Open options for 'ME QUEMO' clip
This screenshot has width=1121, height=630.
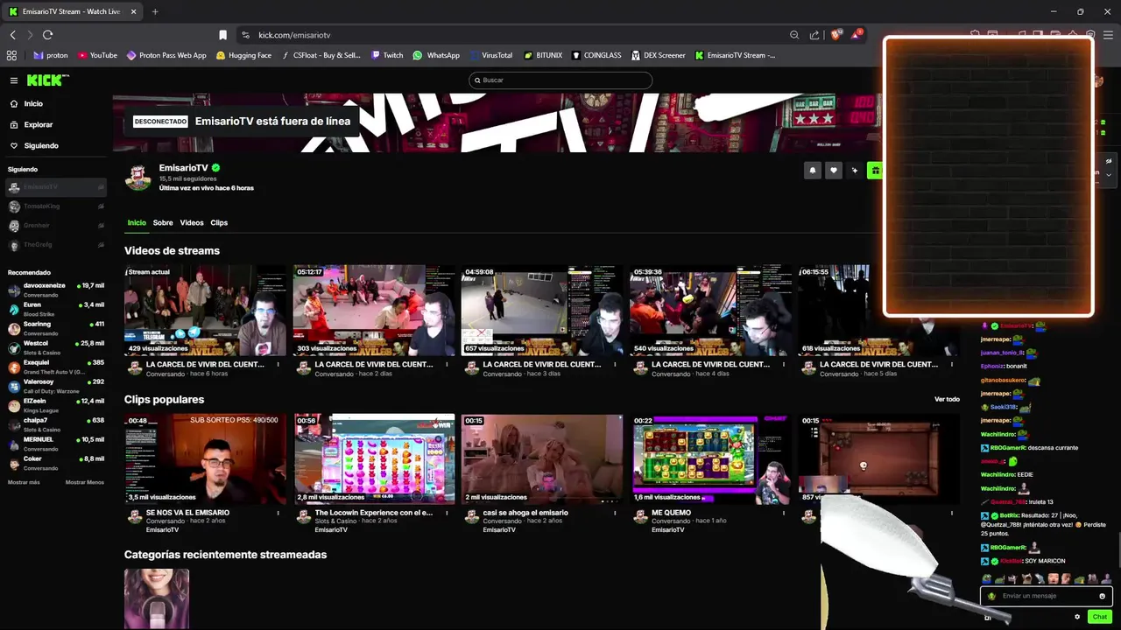pyautogui.click(x=784, y=513)
